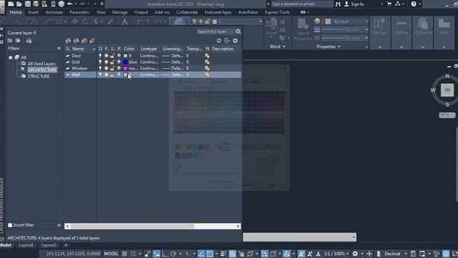Collapse the filter pane chevron beside Invert filter
Viewport: 458px width, 258px height.
click(59, 225)
